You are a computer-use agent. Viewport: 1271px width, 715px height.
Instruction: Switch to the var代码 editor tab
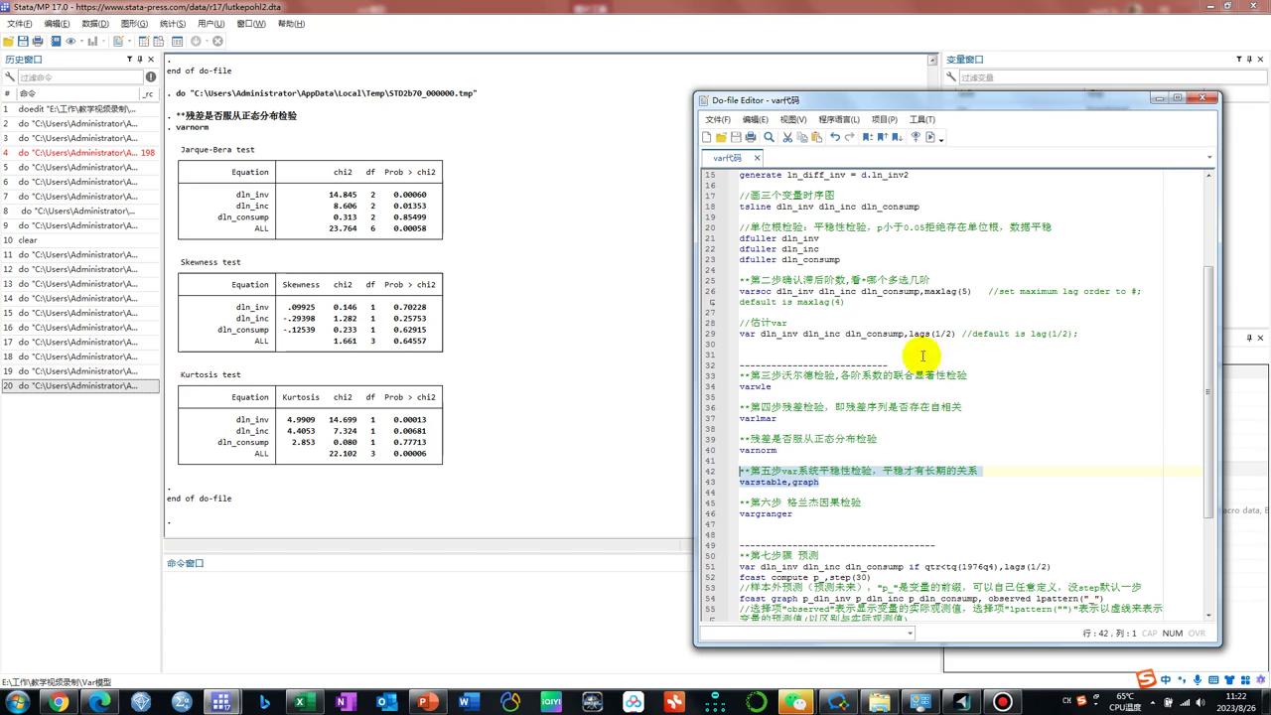tap(728, 158)
